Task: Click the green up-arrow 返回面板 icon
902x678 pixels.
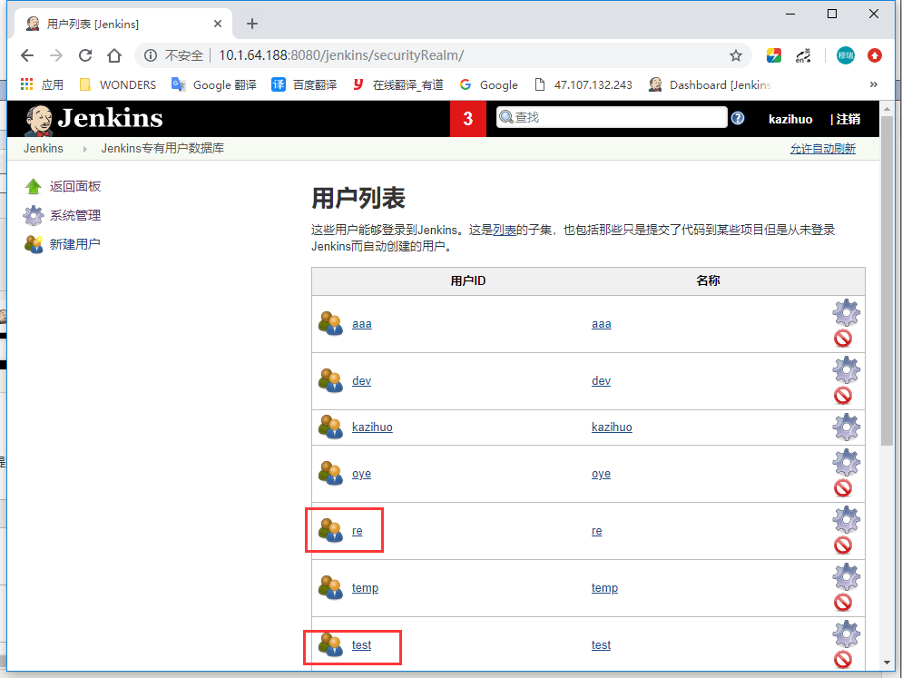Action: [34, 186]
